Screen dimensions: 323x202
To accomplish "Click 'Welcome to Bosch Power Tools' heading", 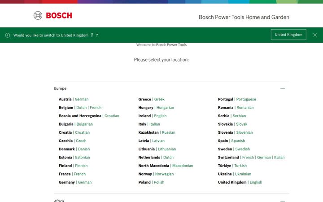I will point(161,45).
